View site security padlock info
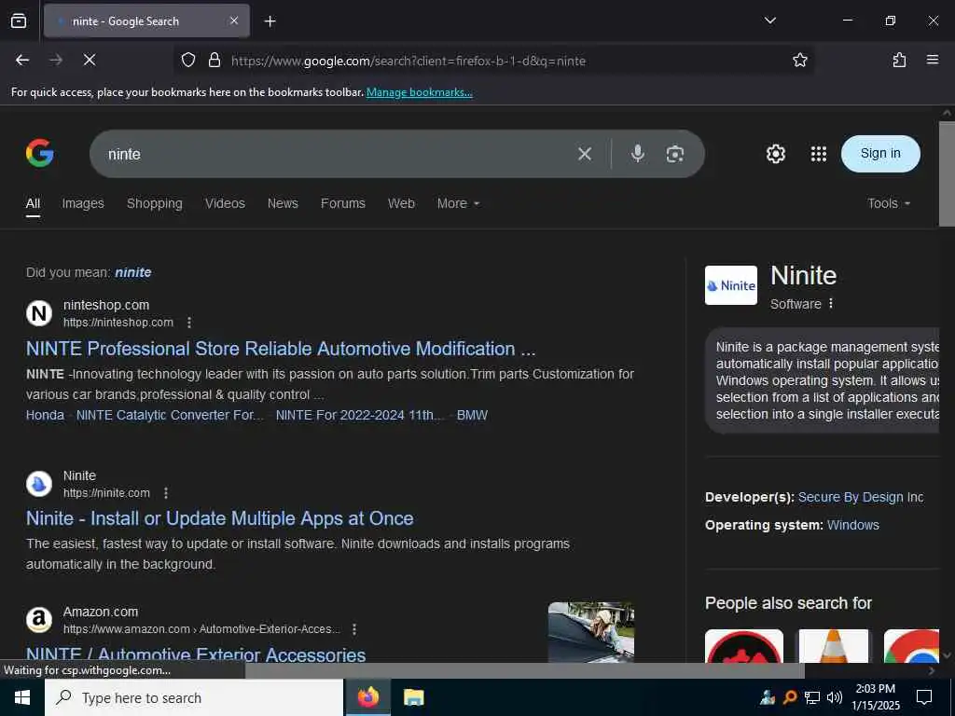The width and height of the screenshot is (955, 716). click(214, 60)
